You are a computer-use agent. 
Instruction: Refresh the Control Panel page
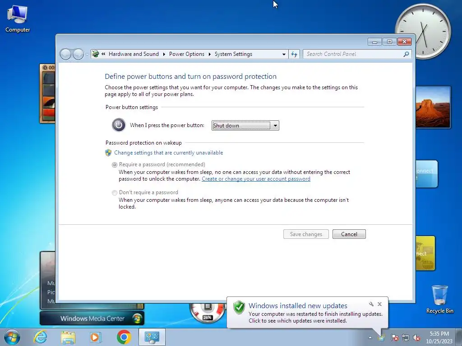click(294, 54)
